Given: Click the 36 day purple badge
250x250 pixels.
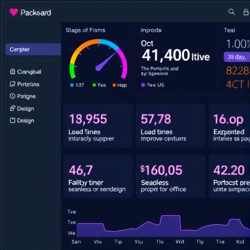Looking at the screenshot, I should click(x=237, y=57).
